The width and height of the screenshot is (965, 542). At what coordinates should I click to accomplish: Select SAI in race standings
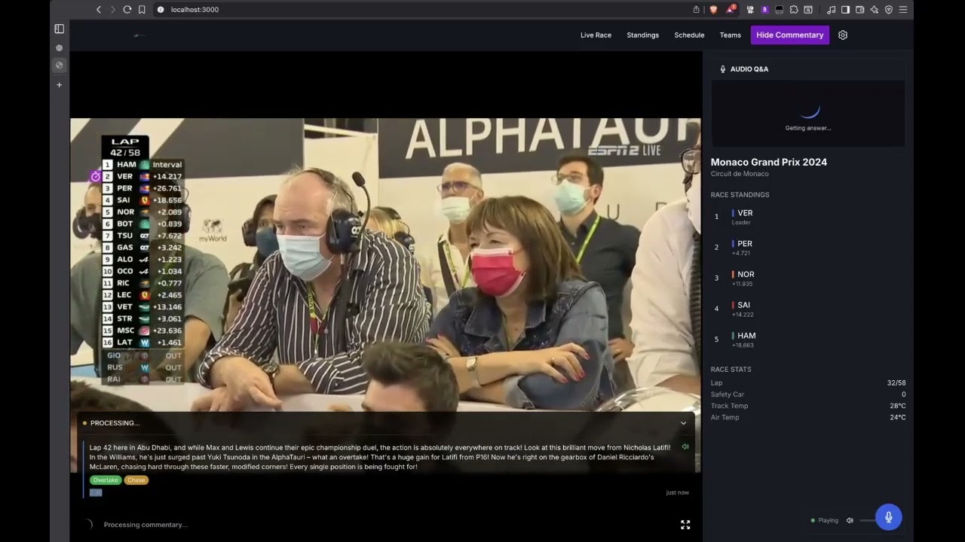click(x=807, y=309)
